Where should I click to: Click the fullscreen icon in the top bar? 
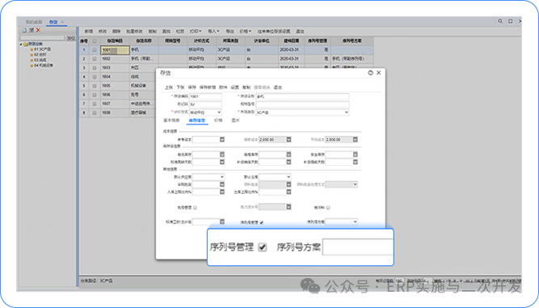click(511, 21)
